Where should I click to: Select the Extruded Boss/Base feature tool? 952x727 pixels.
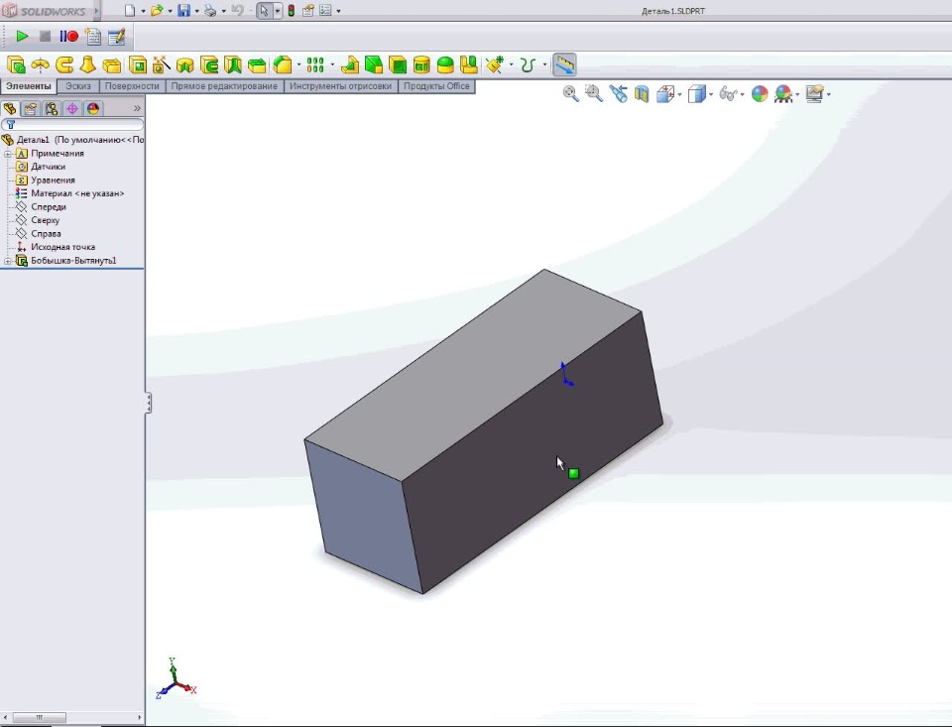(17, 64)
